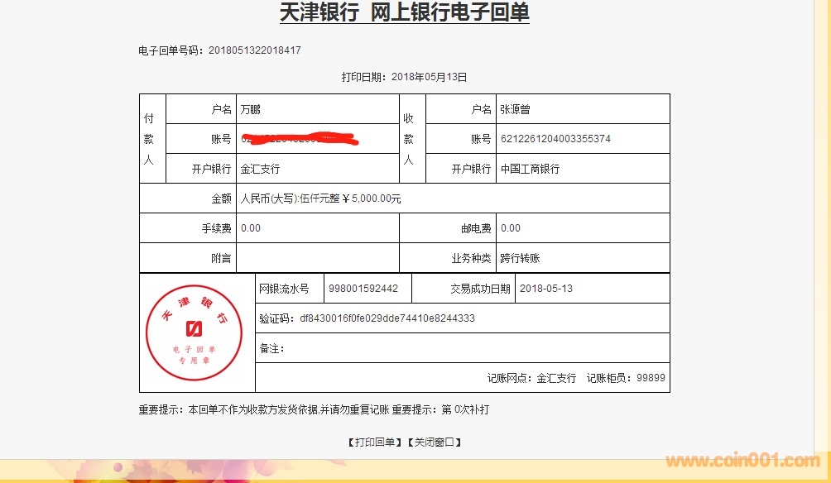
Task: Click the 关闭窗口 close window button
Action: [x=434, y=442]
